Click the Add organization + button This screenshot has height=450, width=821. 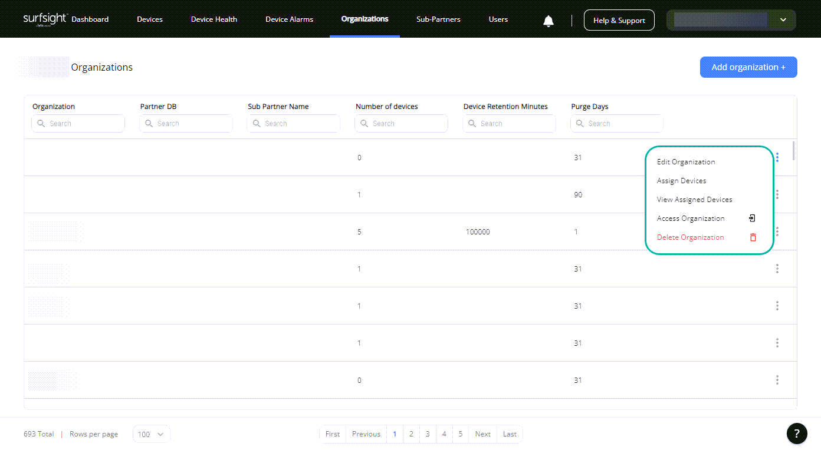pos(748,67)
